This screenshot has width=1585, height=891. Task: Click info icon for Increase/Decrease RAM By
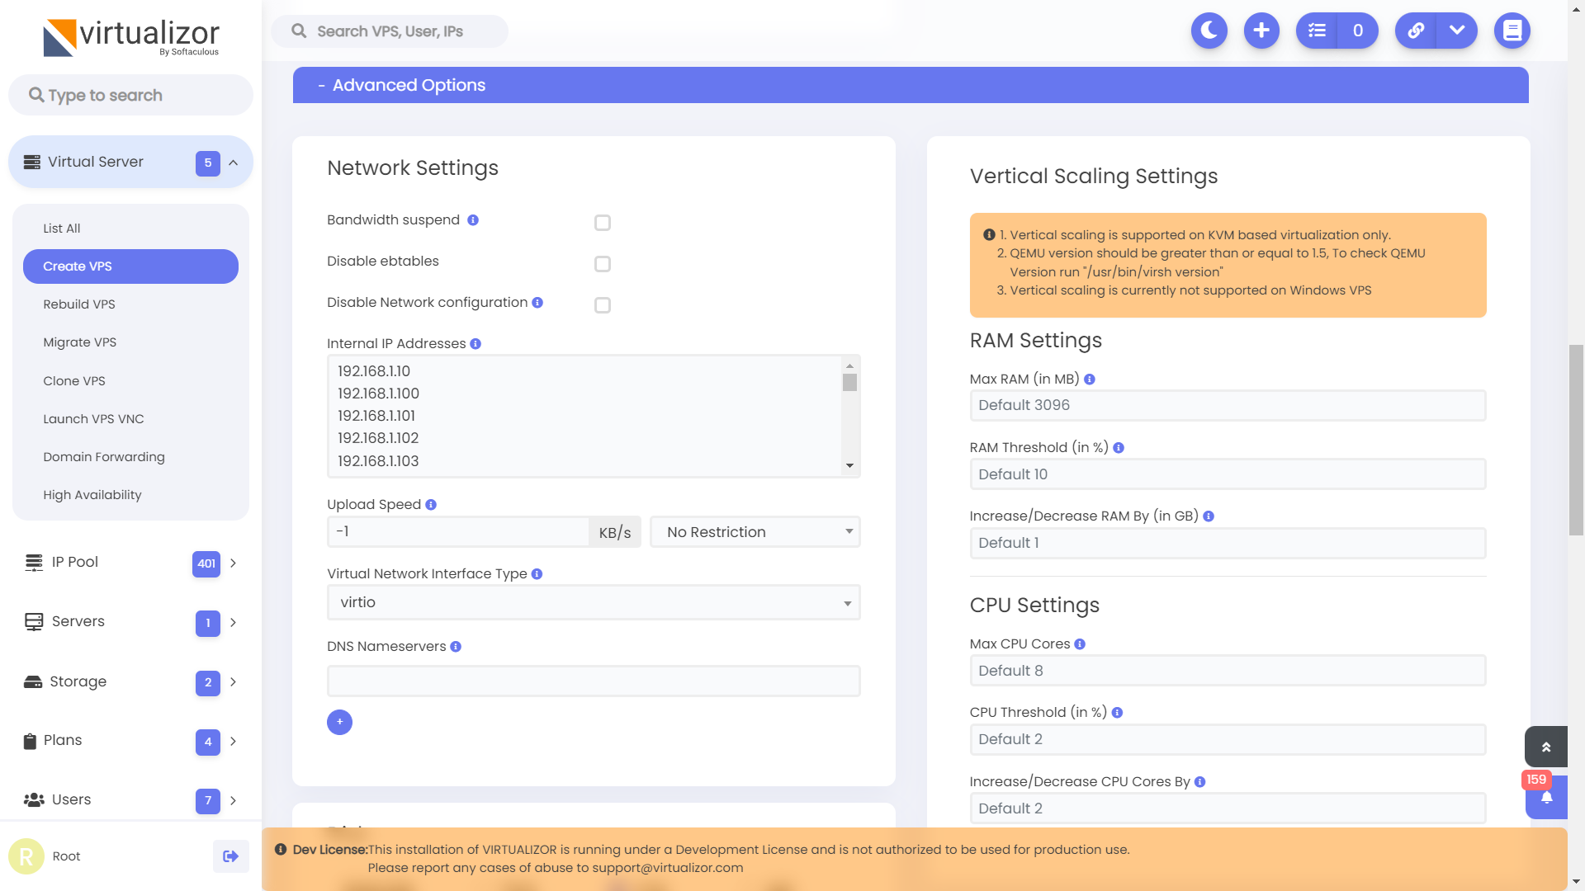coord(1209,516)
